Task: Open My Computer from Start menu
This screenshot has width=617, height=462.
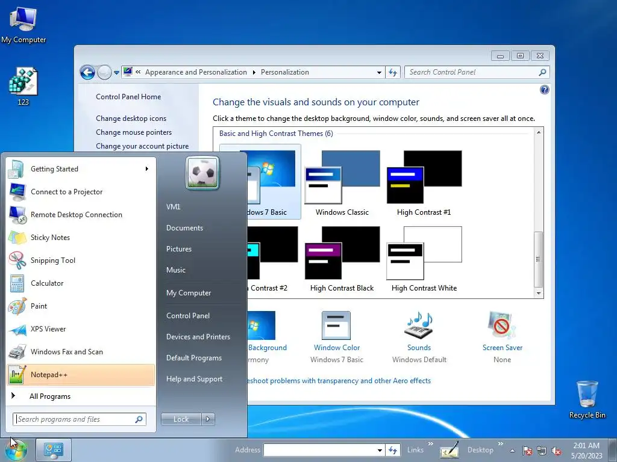Action: (x=189, y=293)
